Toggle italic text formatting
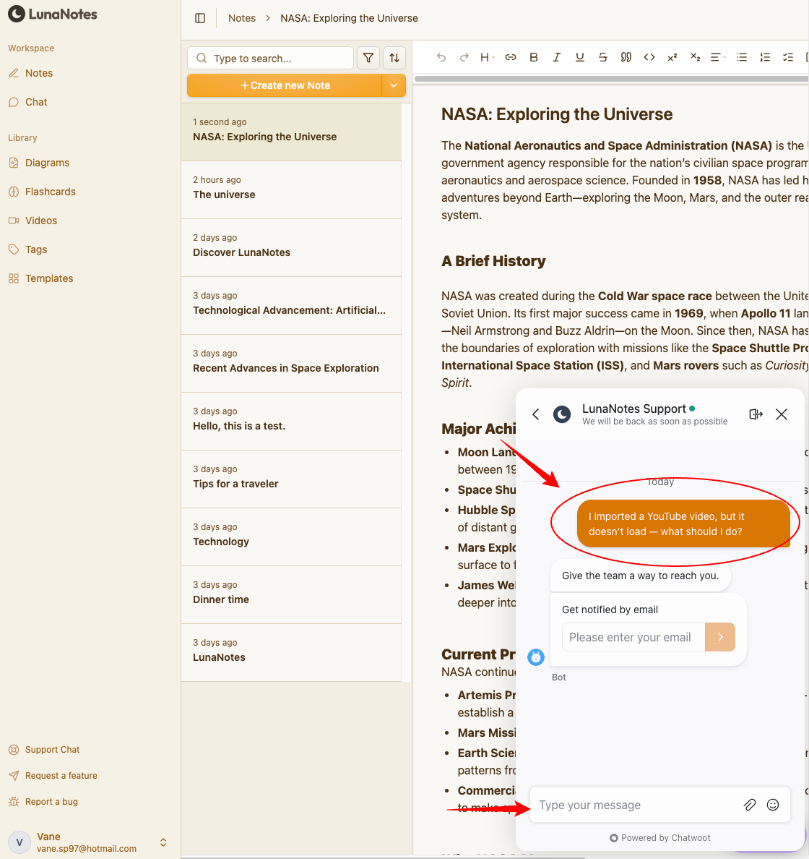This screenshot has width=809, height=859. click(557, 57)
